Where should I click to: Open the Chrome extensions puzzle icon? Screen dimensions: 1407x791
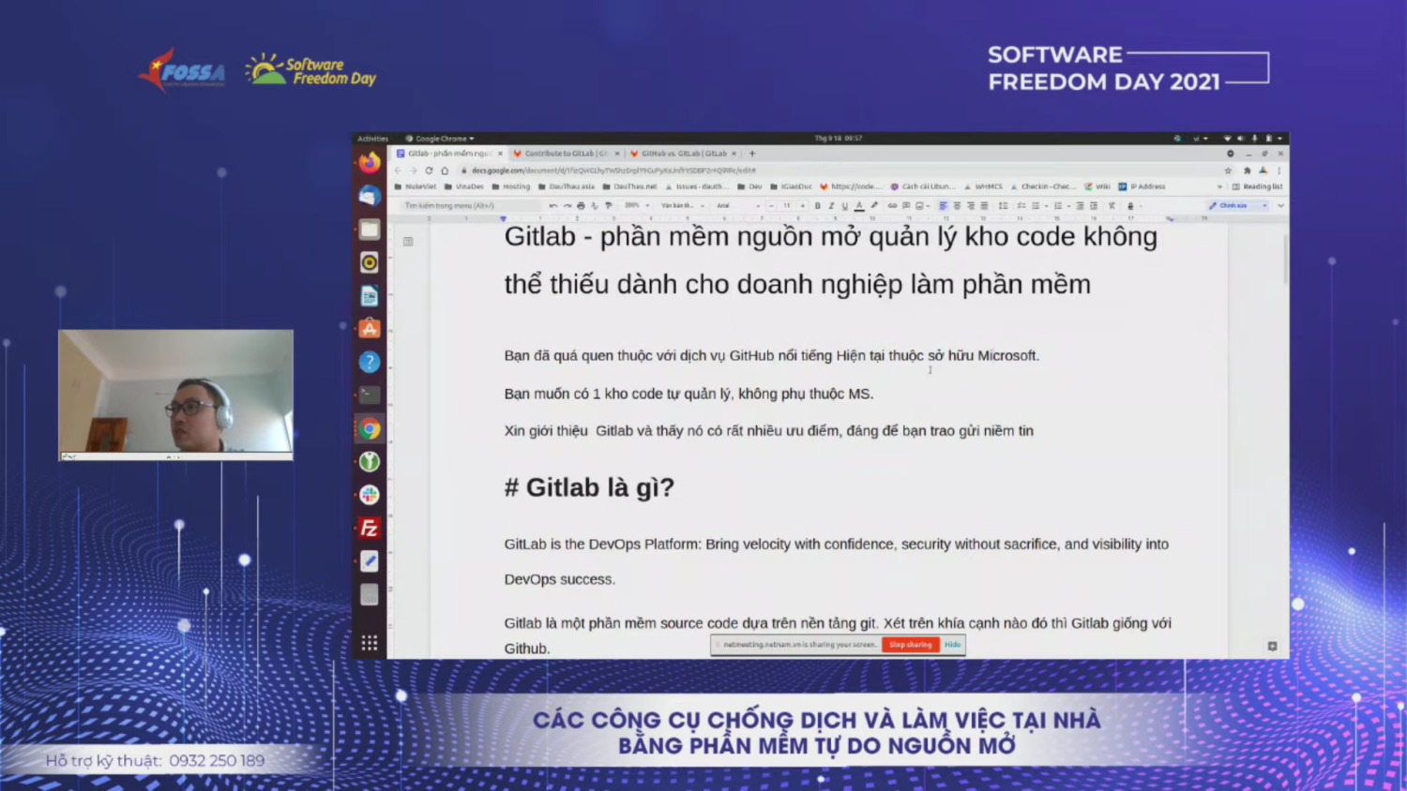pyautogui.click(x=1247, y=171)
